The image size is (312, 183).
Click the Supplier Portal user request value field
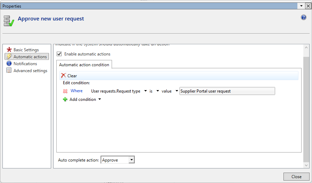click(x=227, y=91)
